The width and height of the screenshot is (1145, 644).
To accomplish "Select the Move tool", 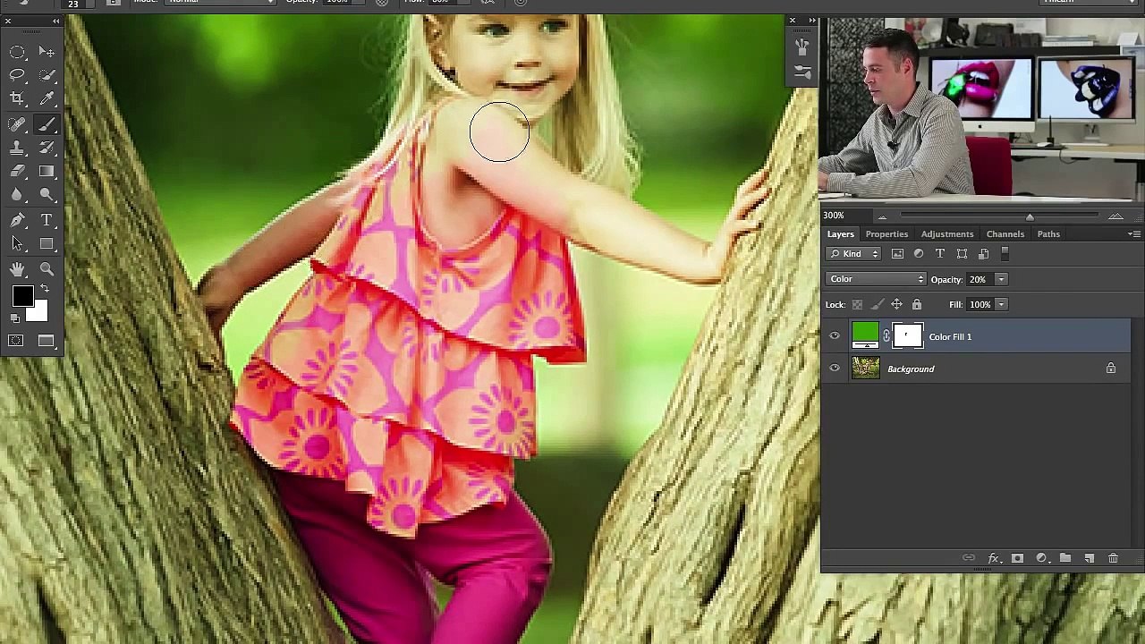I will 47,52.
